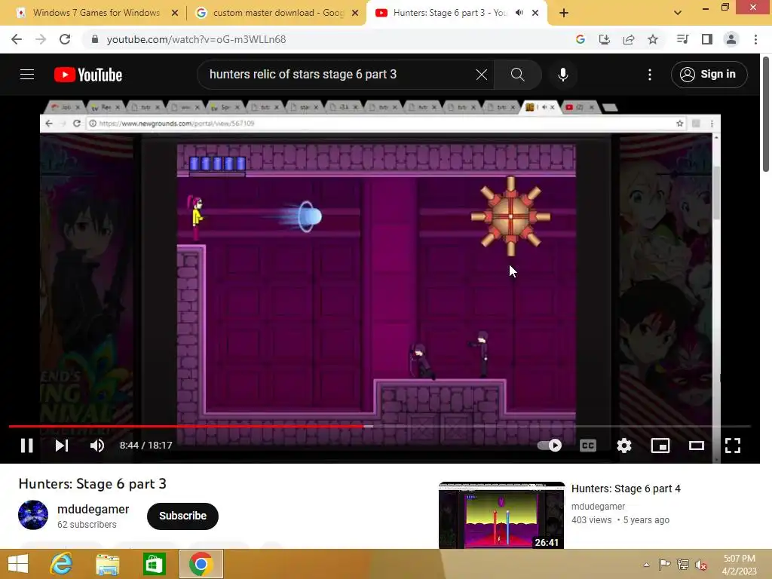Seek on the video progress bar

(380, 427)
